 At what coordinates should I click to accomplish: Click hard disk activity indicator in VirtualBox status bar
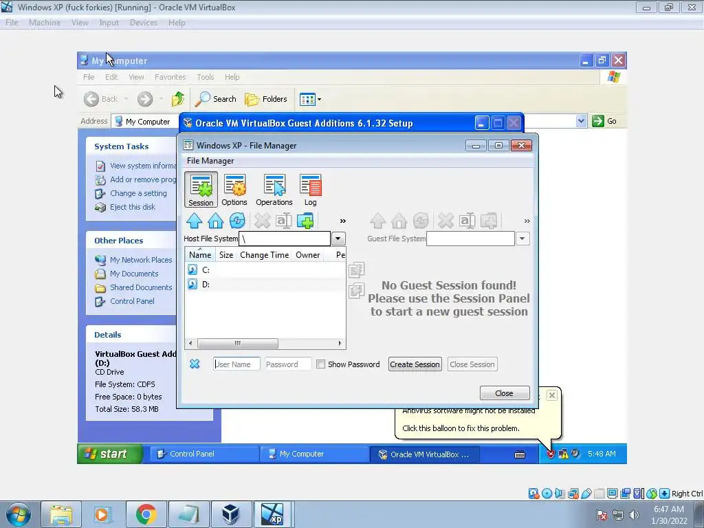click(533, 494)
